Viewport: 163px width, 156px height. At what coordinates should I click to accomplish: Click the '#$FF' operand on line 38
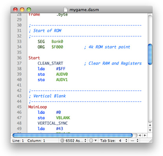[60, 69]
